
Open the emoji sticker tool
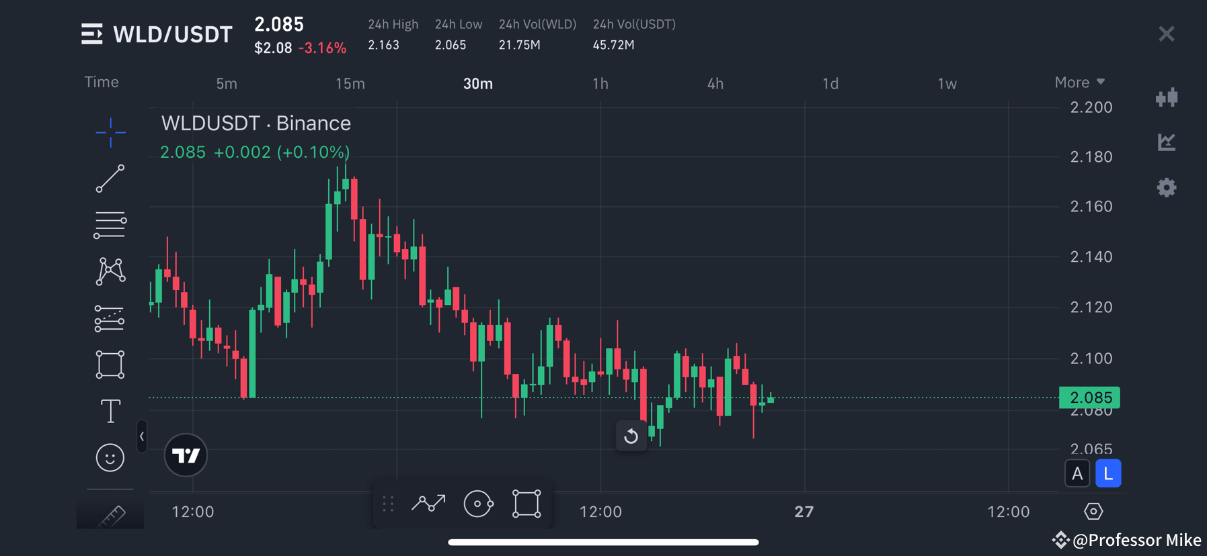coord(110,457)
